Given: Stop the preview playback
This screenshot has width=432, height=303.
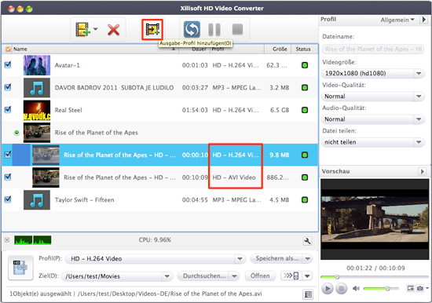Looking at the screenshot, I should [342, 288].
